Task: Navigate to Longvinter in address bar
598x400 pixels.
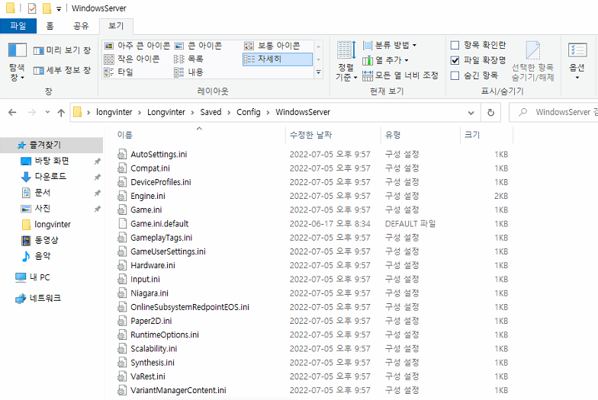Action: pyautogui.click(x=166, y=113)
